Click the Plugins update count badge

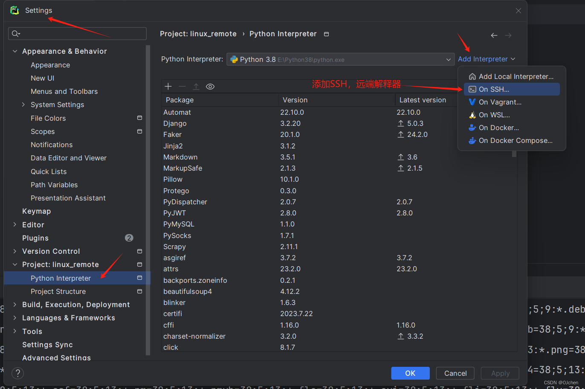tap(129, 238)
